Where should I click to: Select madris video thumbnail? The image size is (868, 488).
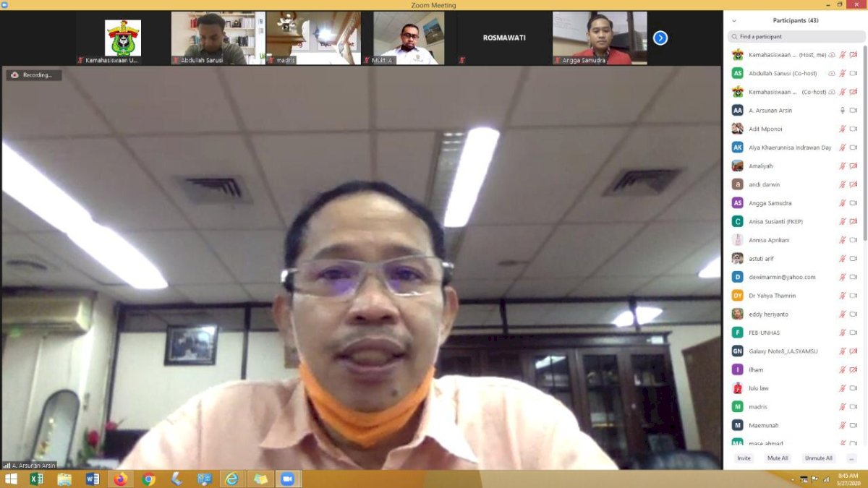tap(313, 38)
